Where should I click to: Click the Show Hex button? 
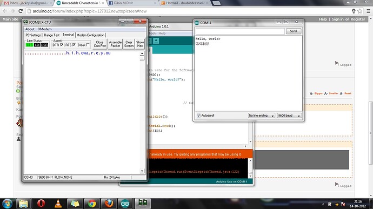(140, 44)
